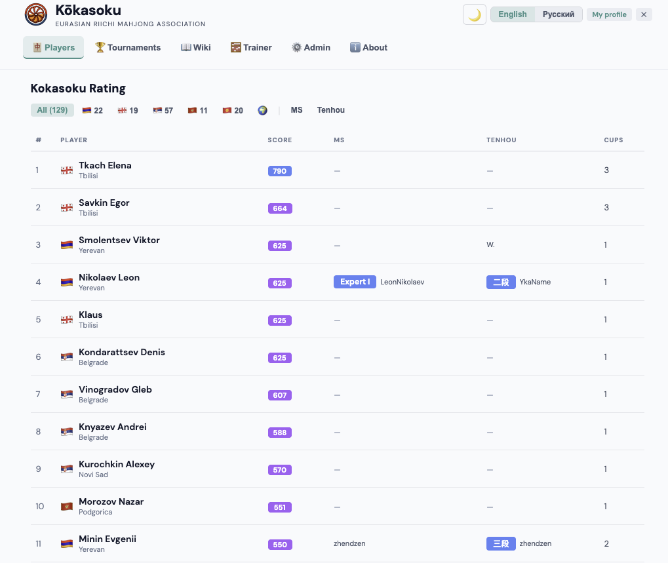Filter players by Montenegro flag (11)
The image size is (668, 563).
point(198,111)
